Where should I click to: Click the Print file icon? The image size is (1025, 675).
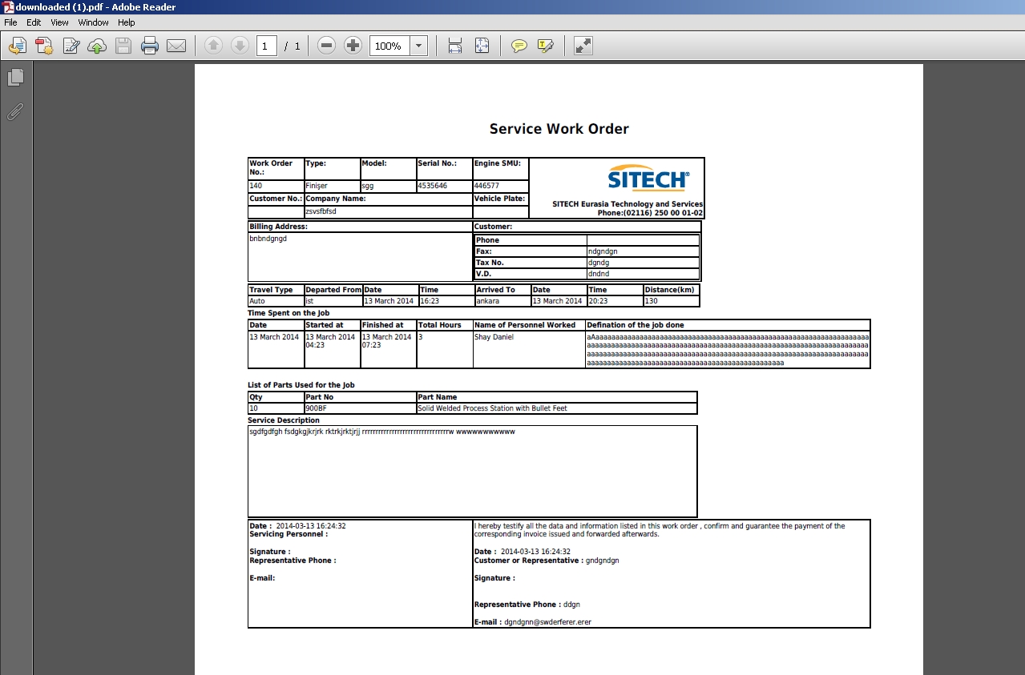coord(150,46)
